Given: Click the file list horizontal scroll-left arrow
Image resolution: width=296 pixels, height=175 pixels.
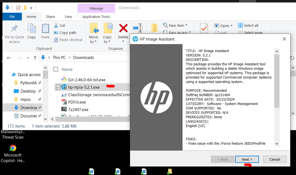Looking at the screenshot, I should pos(52,119).
